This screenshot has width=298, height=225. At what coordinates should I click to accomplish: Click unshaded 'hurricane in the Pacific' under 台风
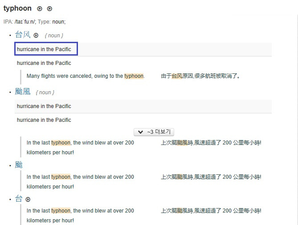point(44,63)
